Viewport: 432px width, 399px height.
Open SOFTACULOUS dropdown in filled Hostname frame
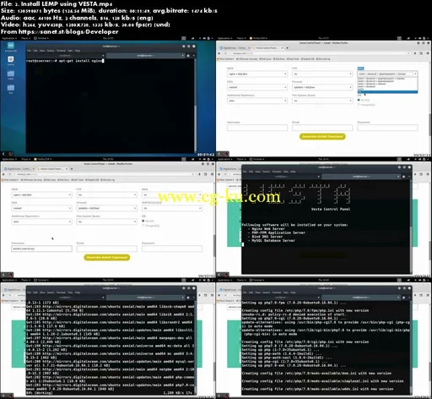coord(172,208)
